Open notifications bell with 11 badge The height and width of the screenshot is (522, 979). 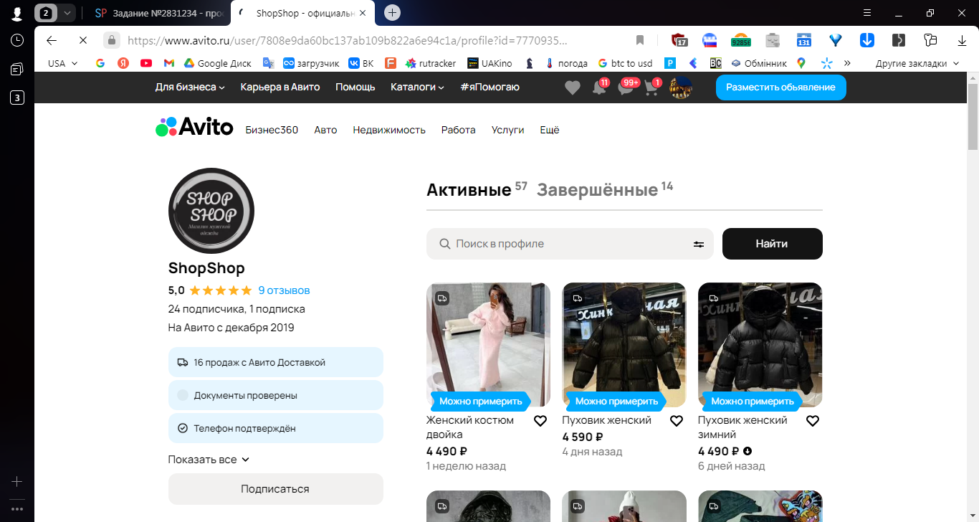point(600,87)
